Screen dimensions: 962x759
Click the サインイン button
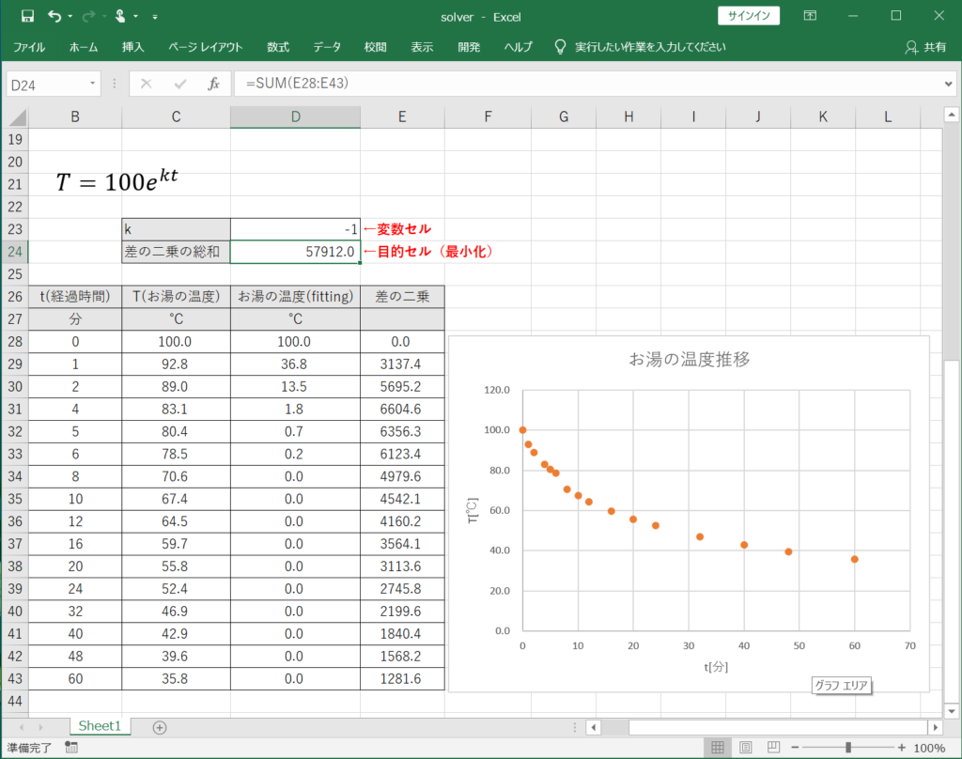749,16
